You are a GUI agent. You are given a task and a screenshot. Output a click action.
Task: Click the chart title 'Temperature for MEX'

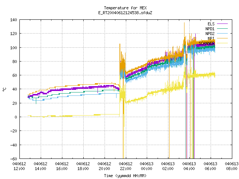click(x=125, y=8)
